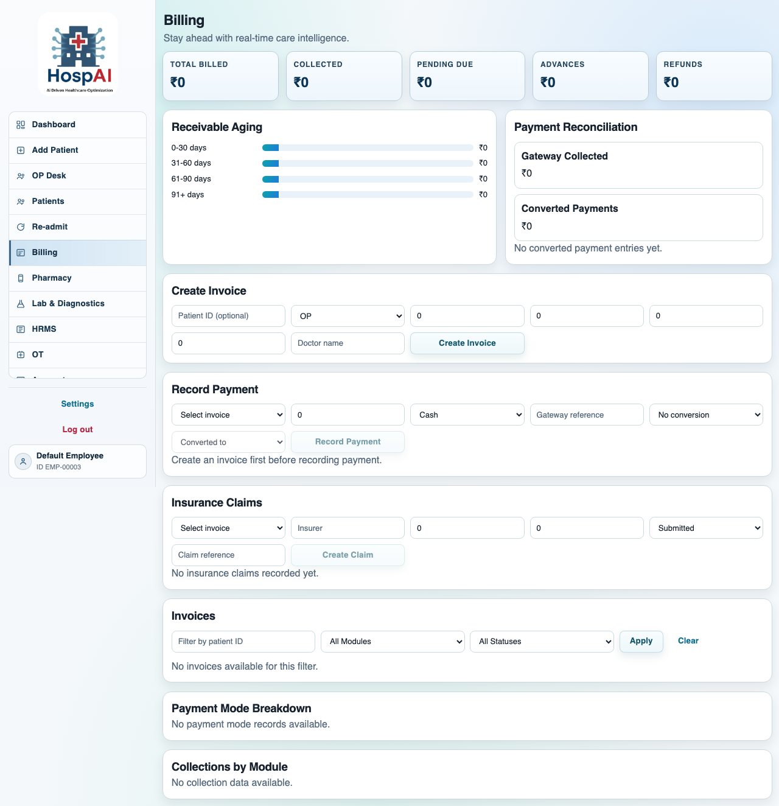Expand the No conversion dropdown
779x806 pixels.
coord(706,415)
